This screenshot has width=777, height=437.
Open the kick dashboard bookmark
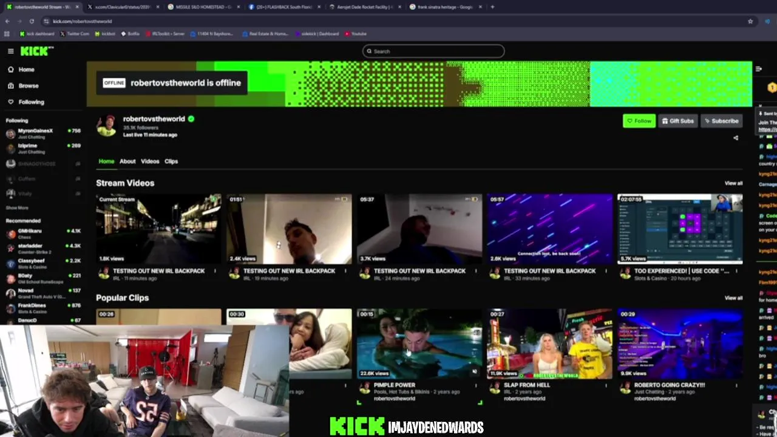[x=37, y=34]
